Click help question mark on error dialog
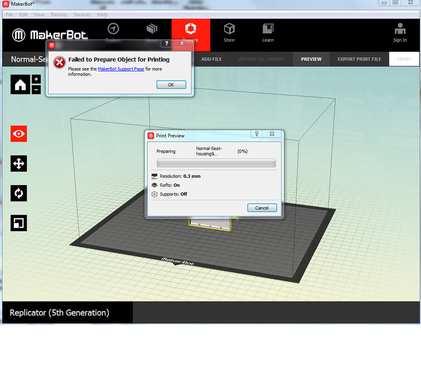The width and height of the screenshot is (421, 369). [x=167, y=43]
